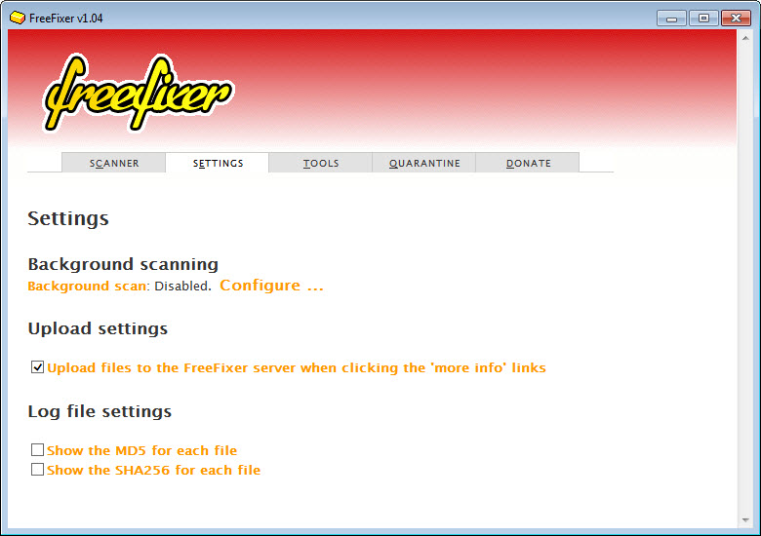Select the Settings tab
The height and width of the screenshot is (536, 761).
click(218, 163)
